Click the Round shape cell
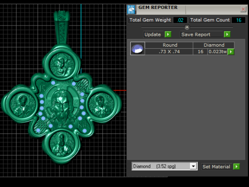Viewport: 249px width, 187px height. click(x=169, y=45)
